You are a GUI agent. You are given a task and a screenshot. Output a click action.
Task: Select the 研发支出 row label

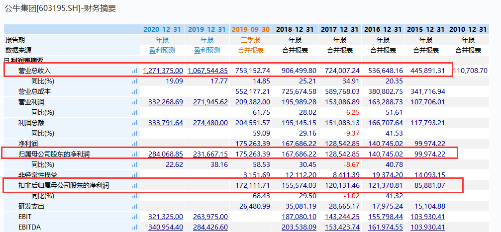tap(31, 206)
